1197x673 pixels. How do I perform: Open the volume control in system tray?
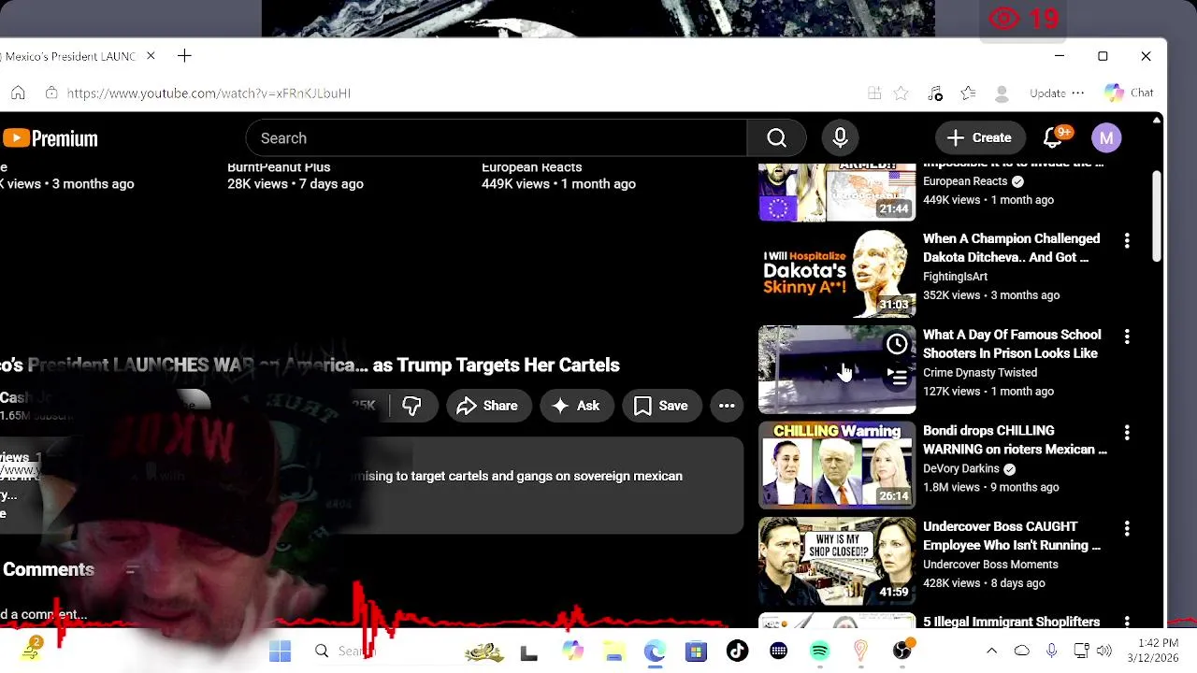[1104, 651]
